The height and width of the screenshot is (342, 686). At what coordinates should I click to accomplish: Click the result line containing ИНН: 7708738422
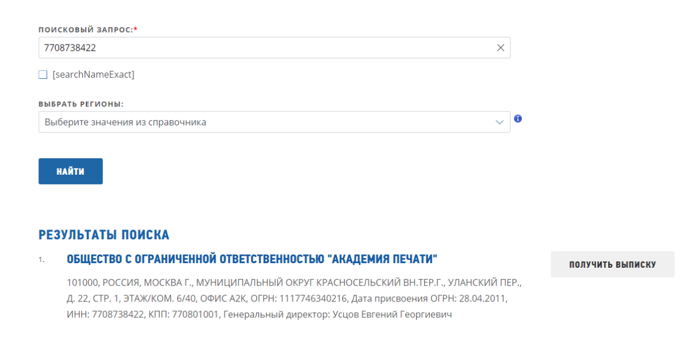pos(260,315)
